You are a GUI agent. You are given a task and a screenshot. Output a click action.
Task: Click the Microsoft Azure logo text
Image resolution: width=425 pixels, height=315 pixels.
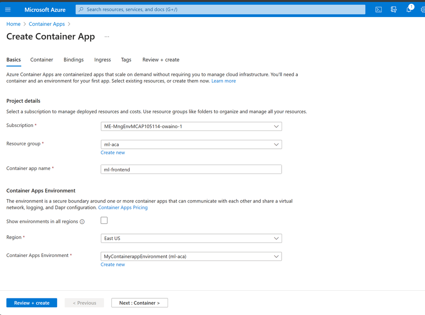(x=45, y=10)
